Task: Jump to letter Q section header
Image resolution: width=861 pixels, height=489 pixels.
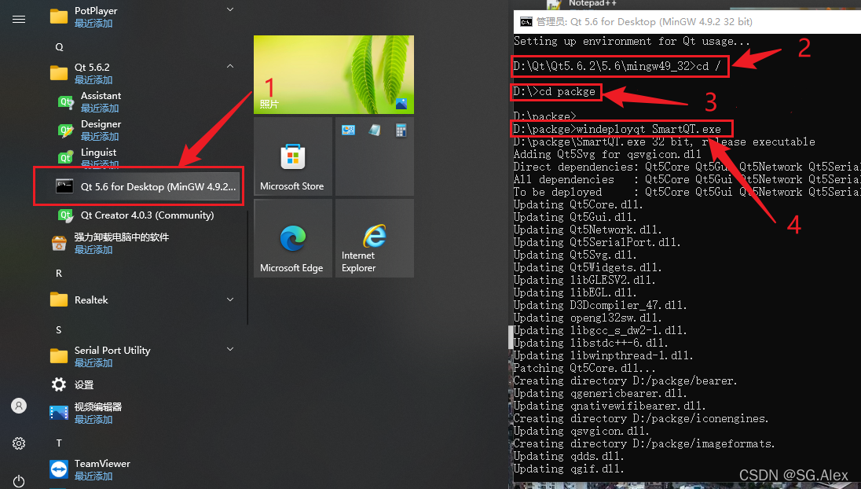Action: pyautogui.click(x=59, y=47)
